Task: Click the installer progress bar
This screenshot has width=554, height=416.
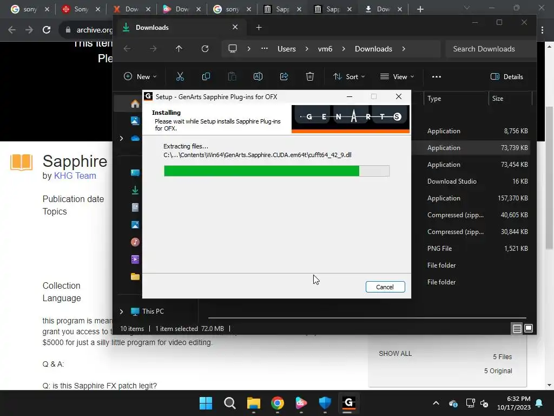Action: tap(276, 171)
